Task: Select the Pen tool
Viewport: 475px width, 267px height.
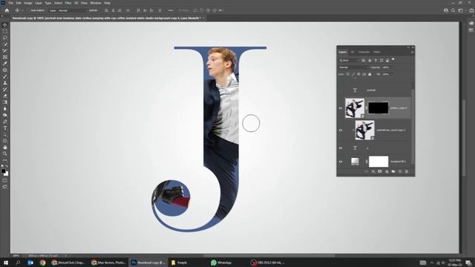Action: (5, 122)
